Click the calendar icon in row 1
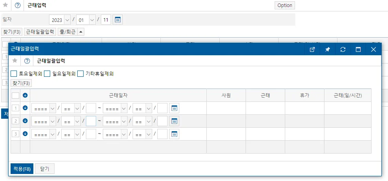 pos(174,108)
